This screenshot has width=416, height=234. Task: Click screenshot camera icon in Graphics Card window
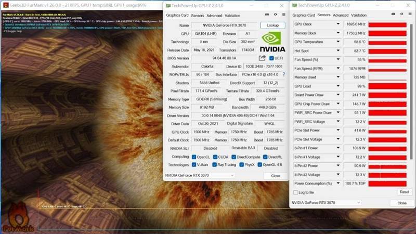[267, 15]
